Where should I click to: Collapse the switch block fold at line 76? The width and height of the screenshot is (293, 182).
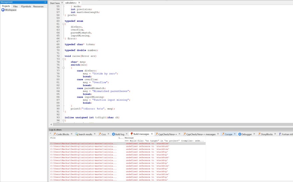64,68
